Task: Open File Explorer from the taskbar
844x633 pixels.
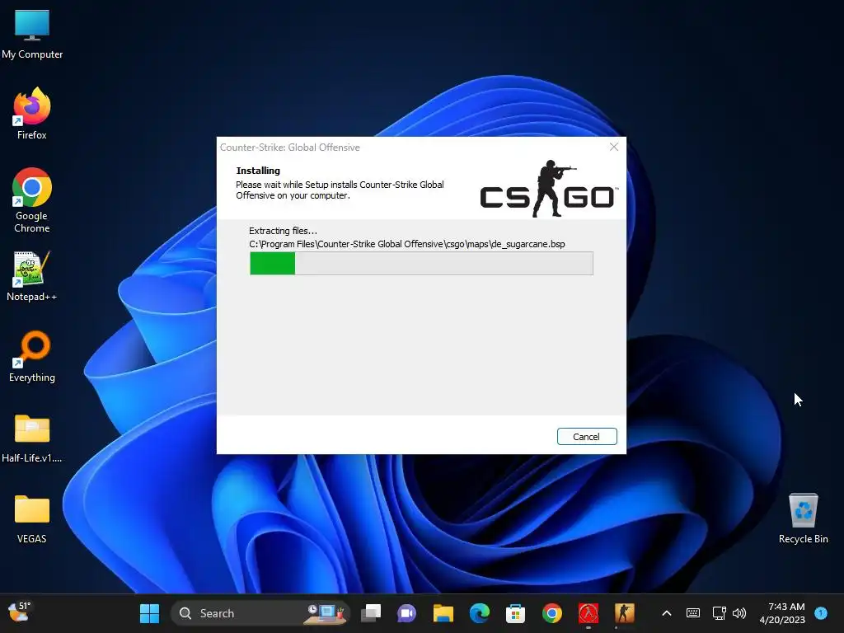Action: (x=443, y=613)
